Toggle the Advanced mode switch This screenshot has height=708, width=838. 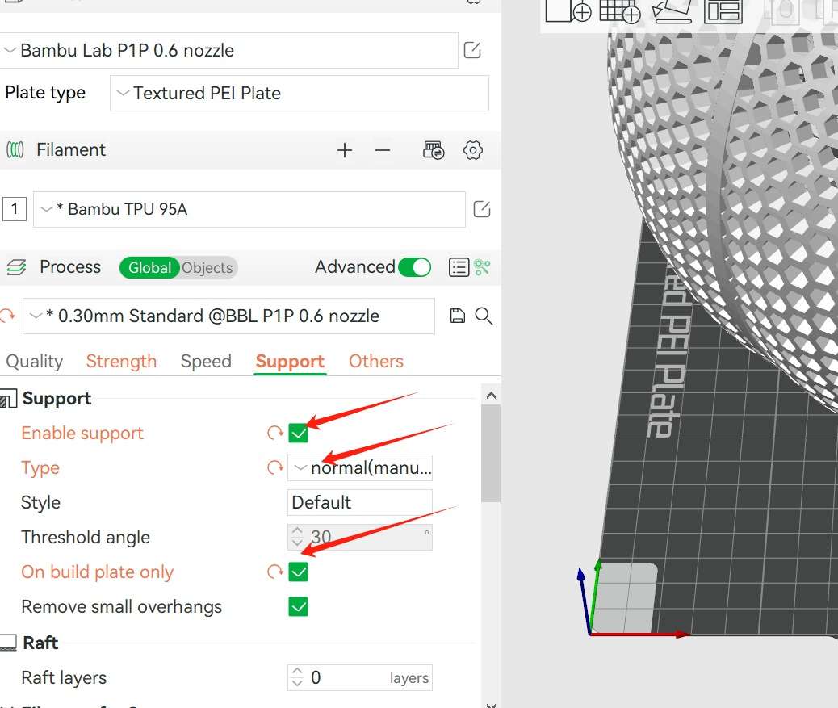pyautogui.click(x=415, y=267)
